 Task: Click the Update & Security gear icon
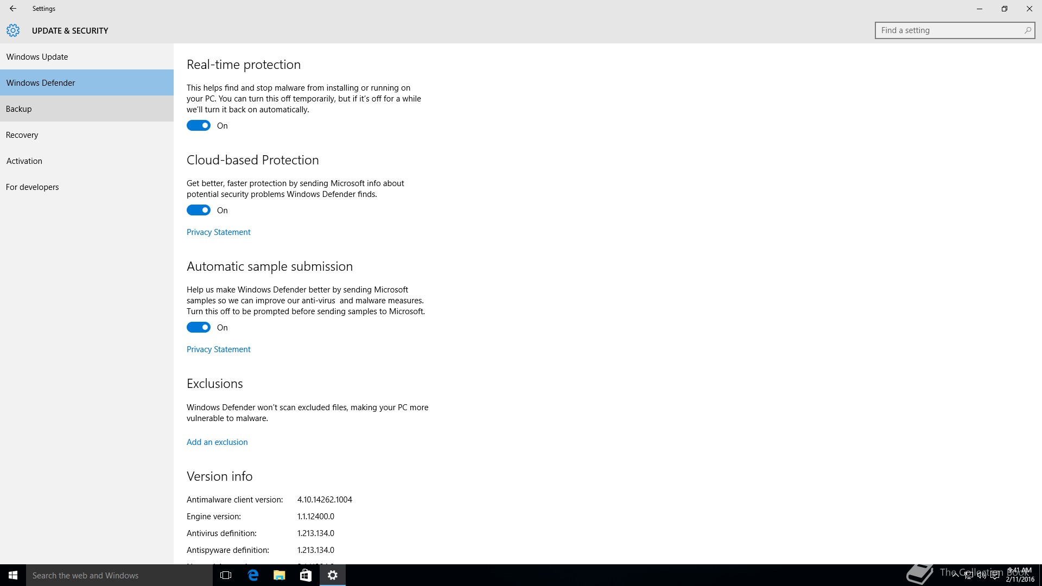pos(13,30)
